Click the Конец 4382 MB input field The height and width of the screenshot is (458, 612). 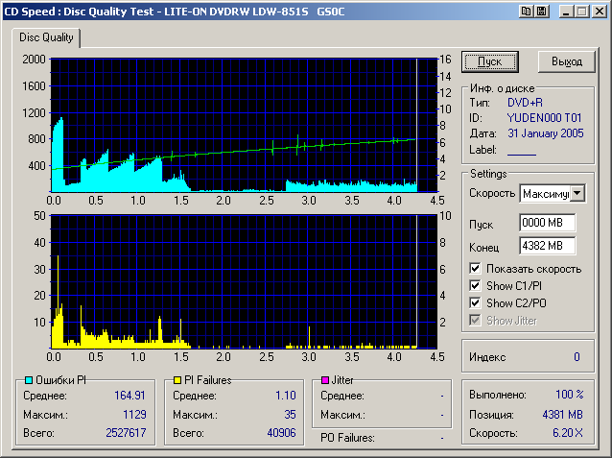pyautogui.click(x=547, y=245)
